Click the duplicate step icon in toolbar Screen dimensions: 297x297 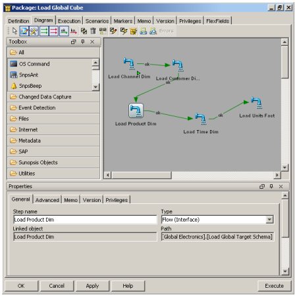(84, 31)
